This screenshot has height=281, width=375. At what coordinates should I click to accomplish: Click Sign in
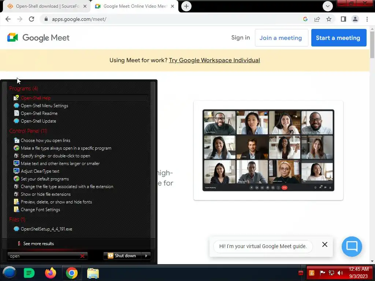click(240, 38)
